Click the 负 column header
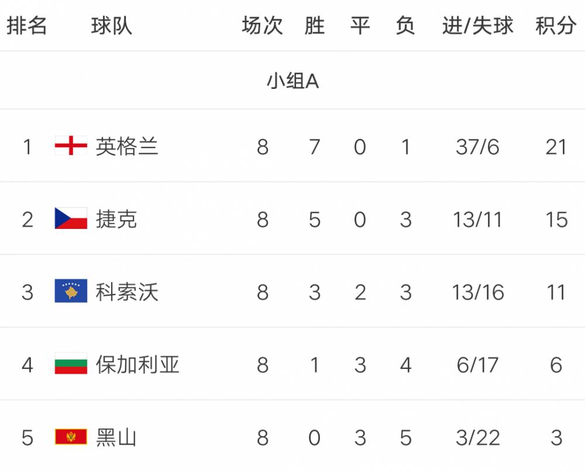Viewport: 585px width, 472px height. (x=405, y=26)
